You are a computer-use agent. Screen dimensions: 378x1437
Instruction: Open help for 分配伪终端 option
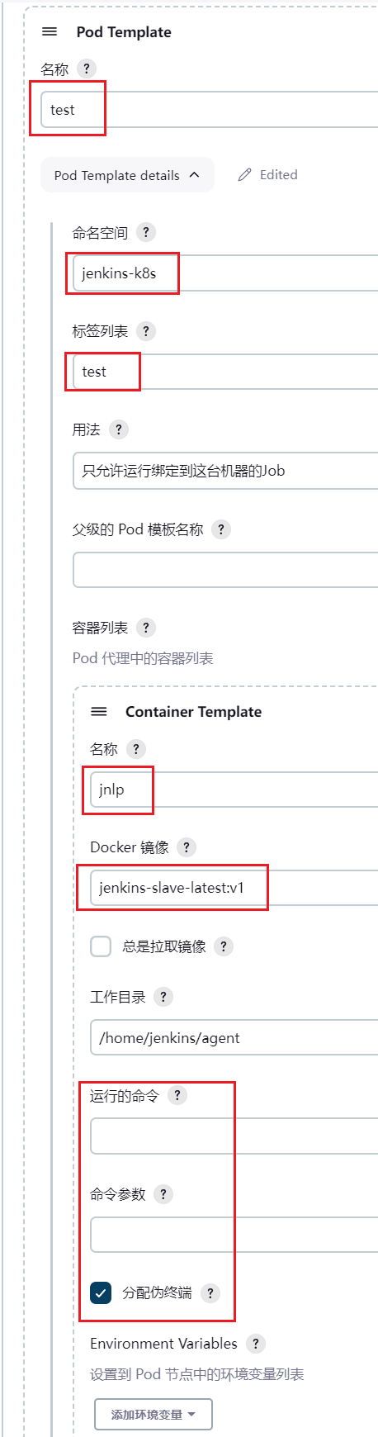tap(210, 1293)
